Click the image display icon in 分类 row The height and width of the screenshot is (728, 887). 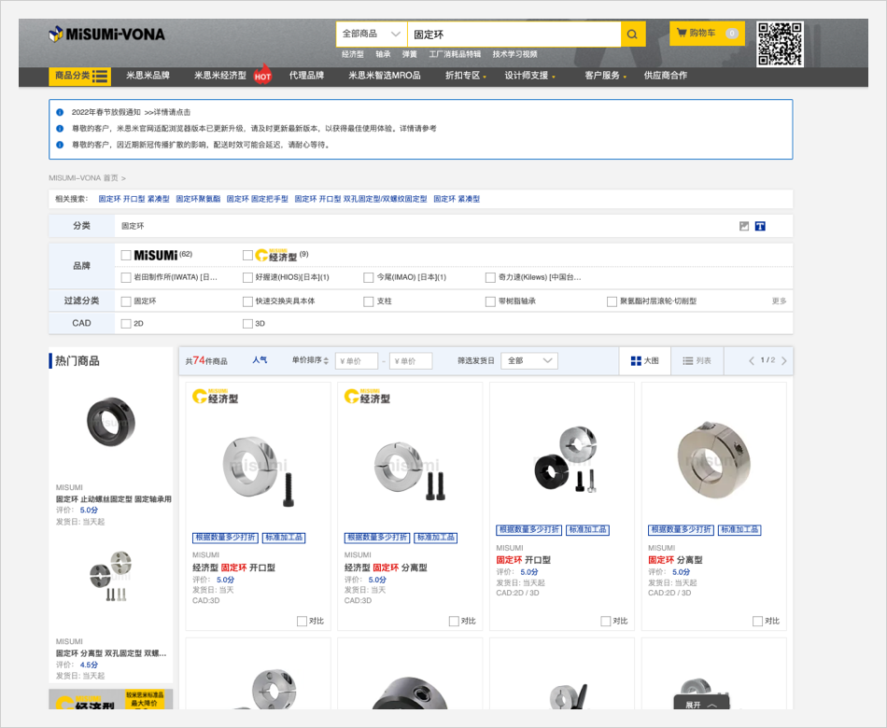744,226
